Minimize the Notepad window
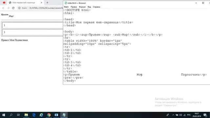The height and width of the screenshot is (118, 210). 196,3
